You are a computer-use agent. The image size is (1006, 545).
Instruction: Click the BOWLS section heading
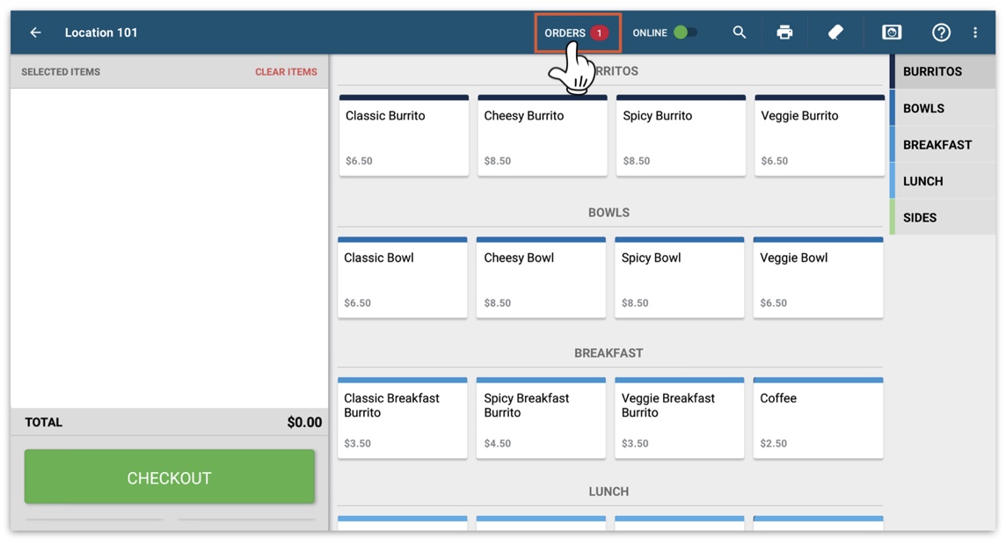(x=609, y=212)
